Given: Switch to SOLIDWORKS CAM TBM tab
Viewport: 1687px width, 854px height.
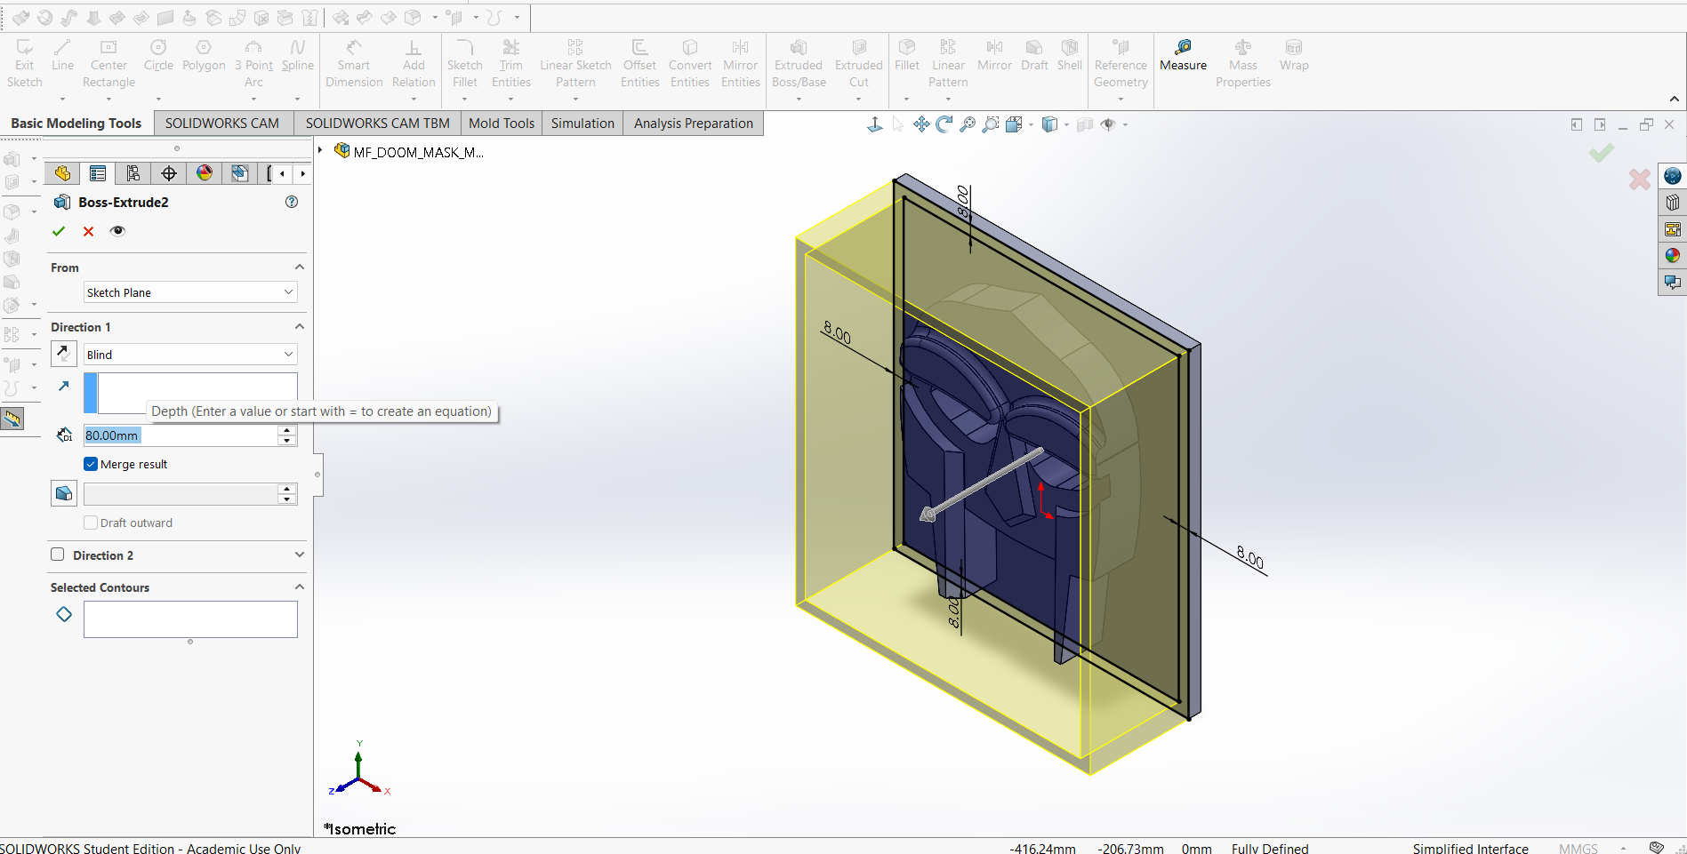Looking at the screenshot, I should pyautogui.click(x=377, y=124).
